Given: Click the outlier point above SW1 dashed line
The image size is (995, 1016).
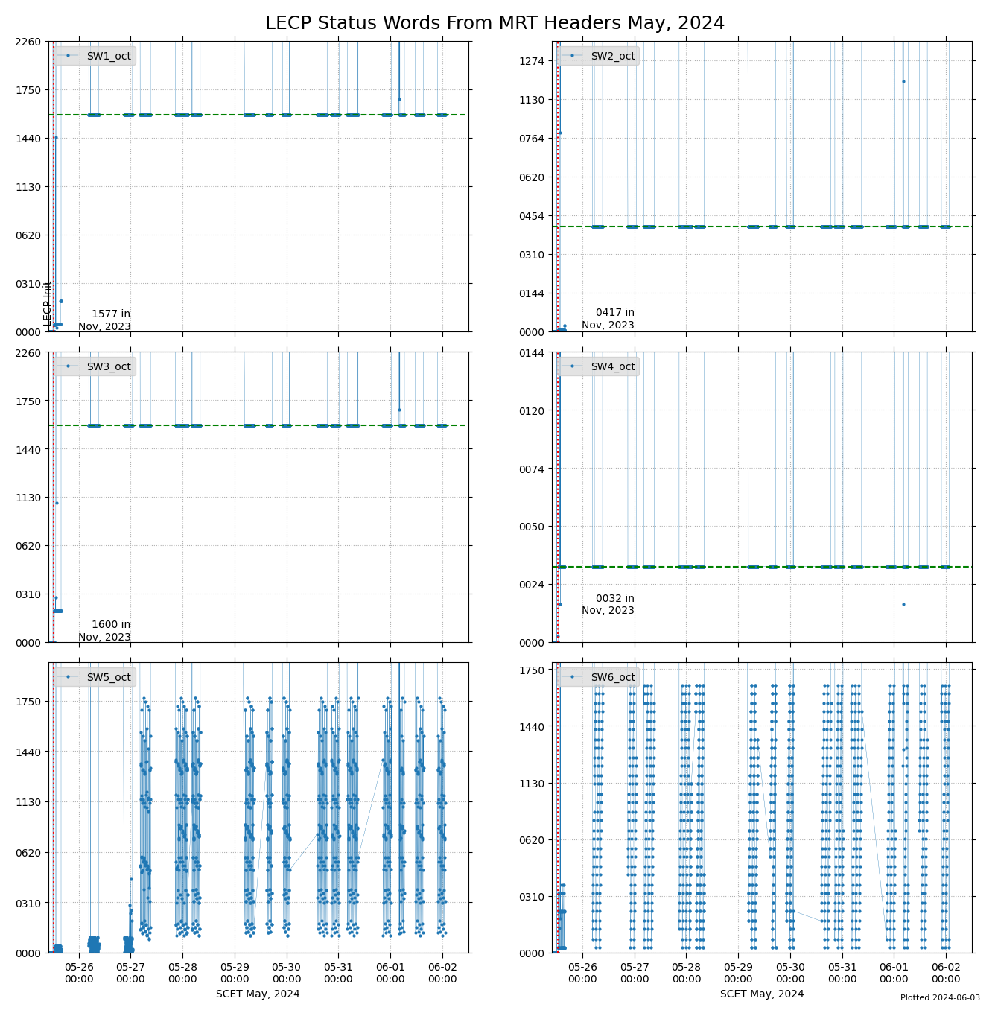Looking at the screenshot, I should (399, 99).
